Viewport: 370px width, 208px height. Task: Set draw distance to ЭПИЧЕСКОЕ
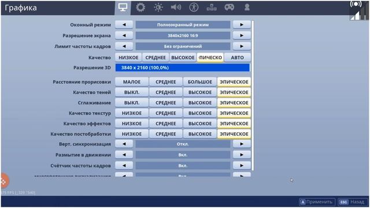[x=234, y=82]
